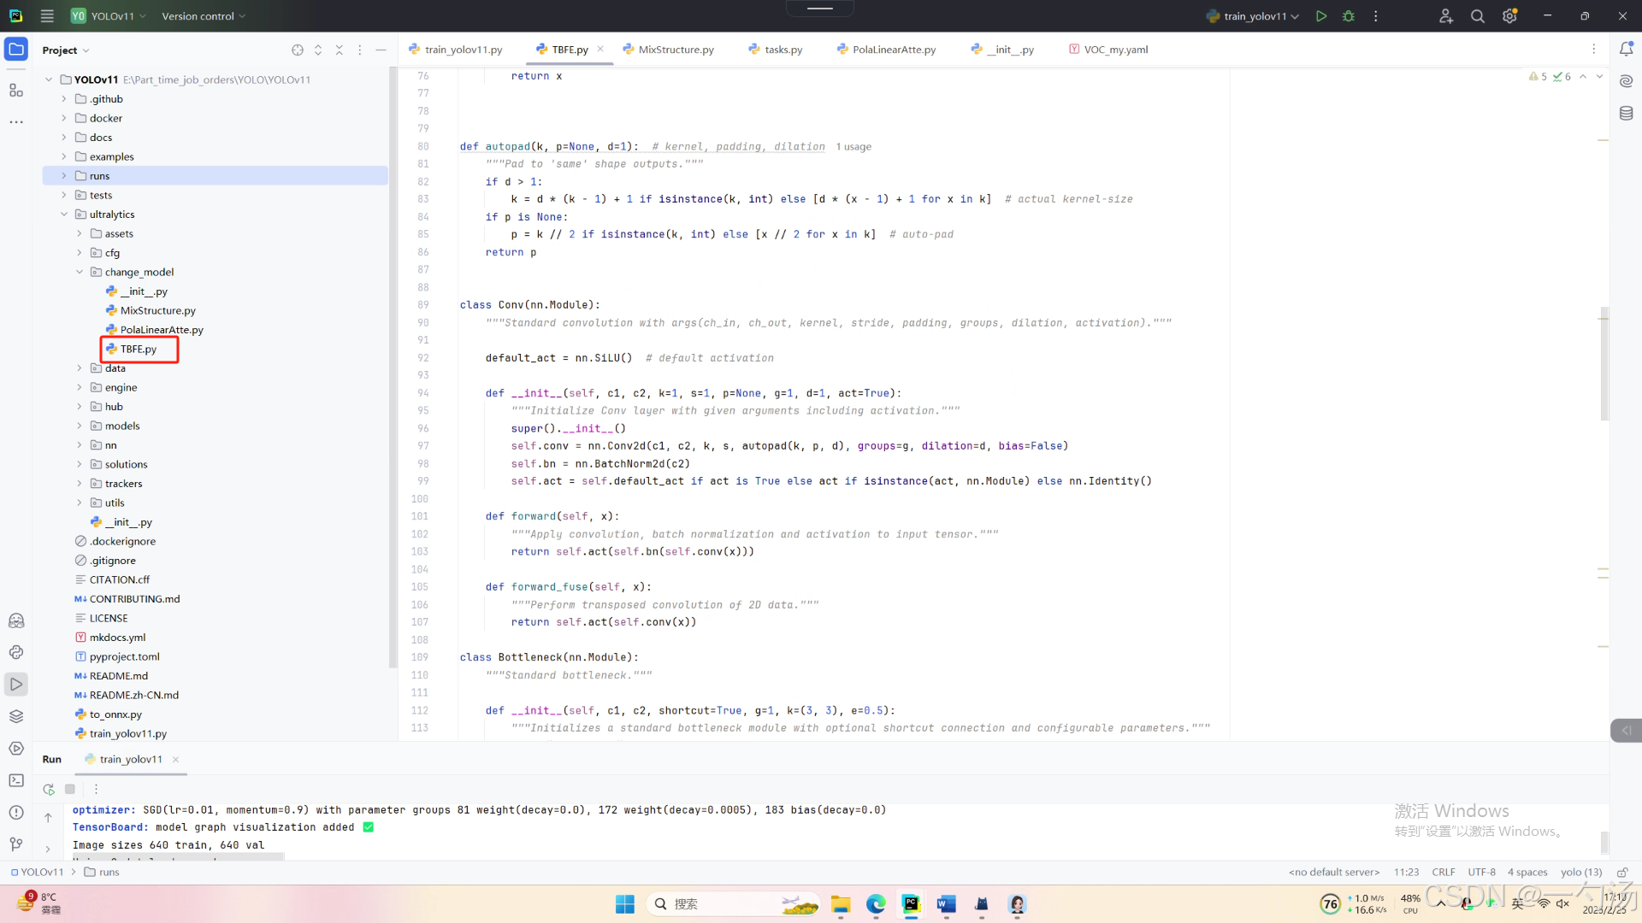Switch to the MixStructure.py tab

pyautogui.click(x=675, y=50)
